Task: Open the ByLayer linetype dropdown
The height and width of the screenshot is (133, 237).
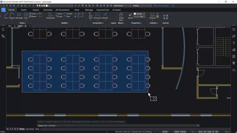Action: click(139, 17)
